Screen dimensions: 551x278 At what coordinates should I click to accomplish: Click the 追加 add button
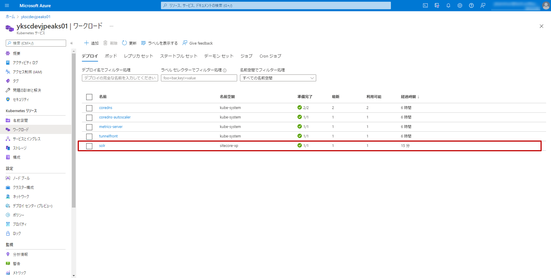click(x=91, y=43)
